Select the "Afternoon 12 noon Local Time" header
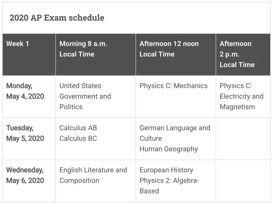The height and width of the screenshot is (203, 272). click(x=169, y=49)
